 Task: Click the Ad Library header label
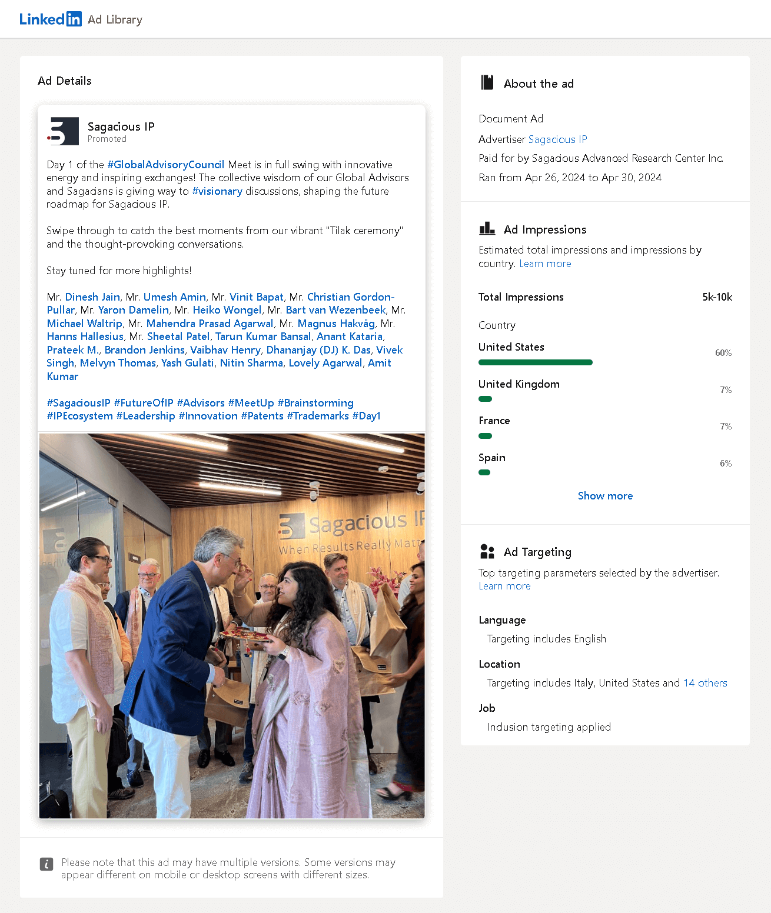(114, 19)
